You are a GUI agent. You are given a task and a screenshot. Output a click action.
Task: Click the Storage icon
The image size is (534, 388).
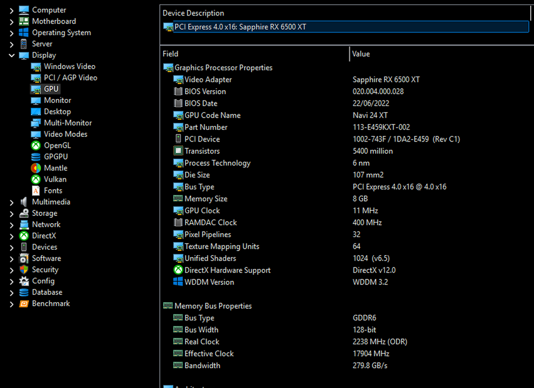click(24, 213)
